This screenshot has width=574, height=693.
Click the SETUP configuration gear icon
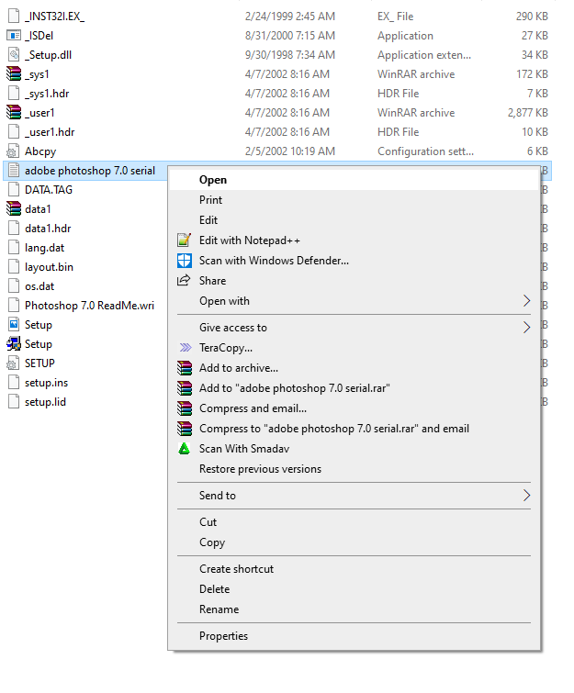13,363
